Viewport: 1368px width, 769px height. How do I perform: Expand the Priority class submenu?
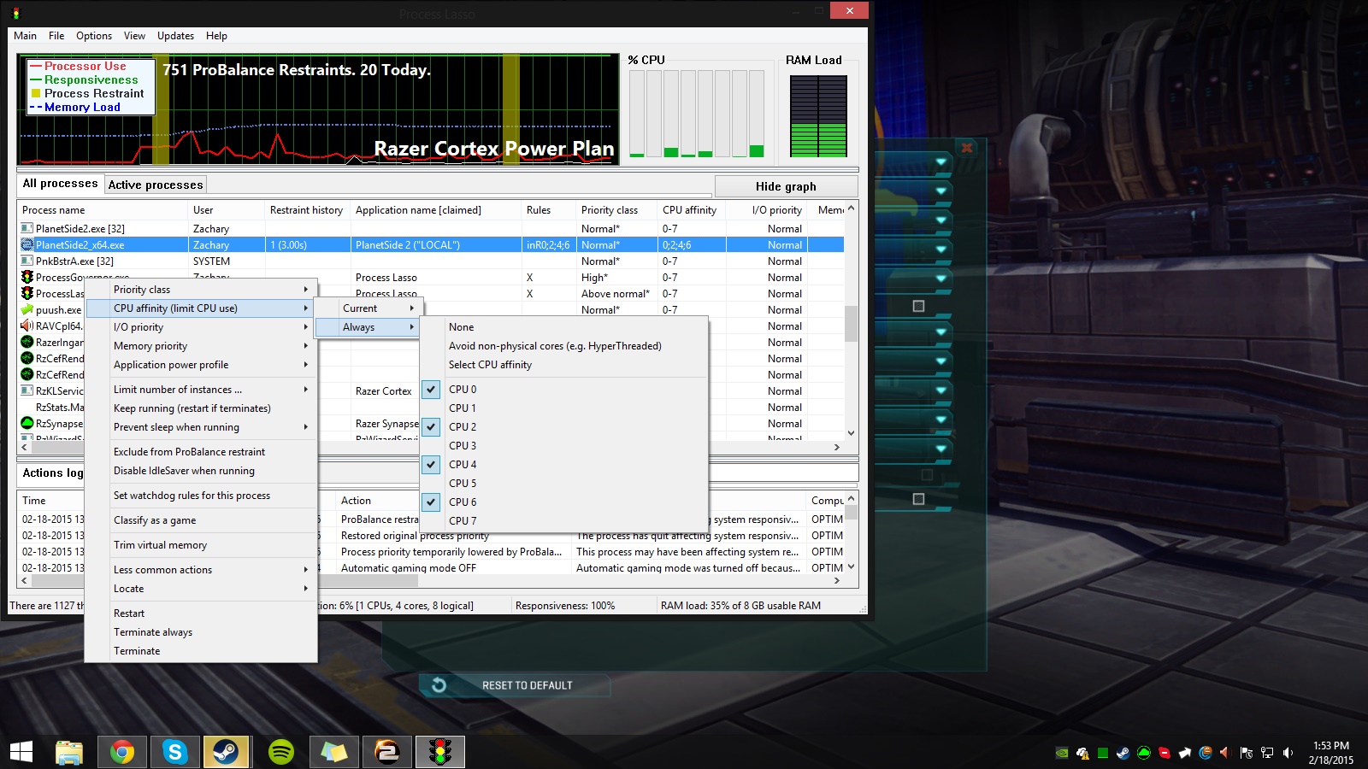tap(201, 290)
